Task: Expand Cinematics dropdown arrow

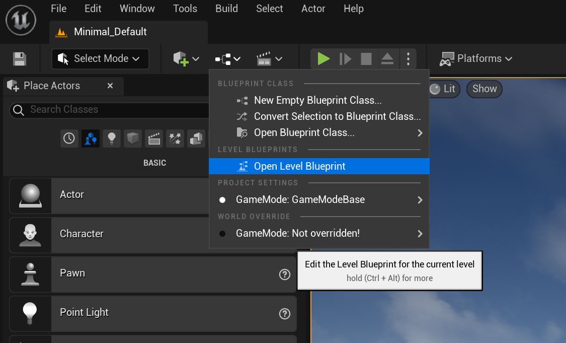Action: point(279,59)
